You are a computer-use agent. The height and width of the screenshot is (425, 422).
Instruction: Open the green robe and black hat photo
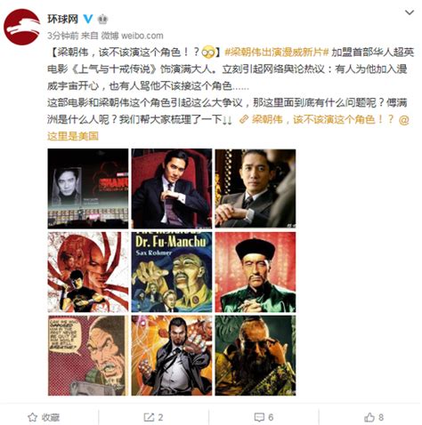point(256,272)
